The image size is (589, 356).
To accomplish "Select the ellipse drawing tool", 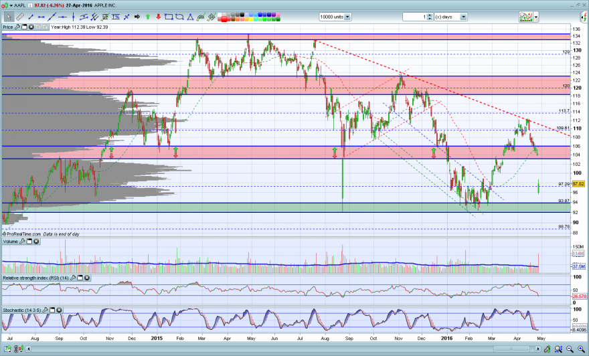I will (179, 17).
